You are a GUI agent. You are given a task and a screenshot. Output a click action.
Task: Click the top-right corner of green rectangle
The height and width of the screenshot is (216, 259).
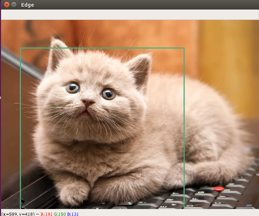tap(184, 48)
